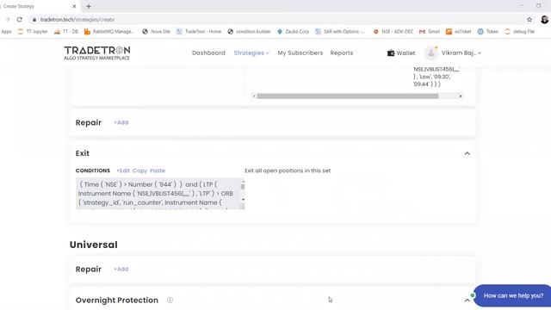
Task: Click conditions box scroll down arrow
Action: click(x=243, y=200)
